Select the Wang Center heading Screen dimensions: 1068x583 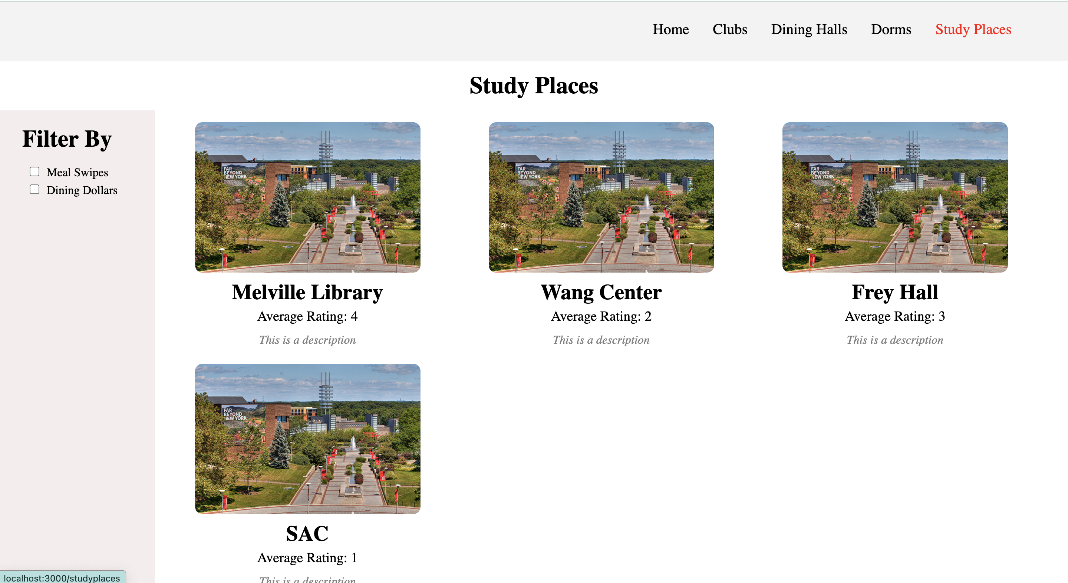click(601, 292)
